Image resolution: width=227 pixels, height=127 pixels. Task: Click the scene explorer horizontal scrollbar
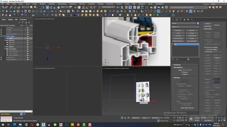[16, 111]
